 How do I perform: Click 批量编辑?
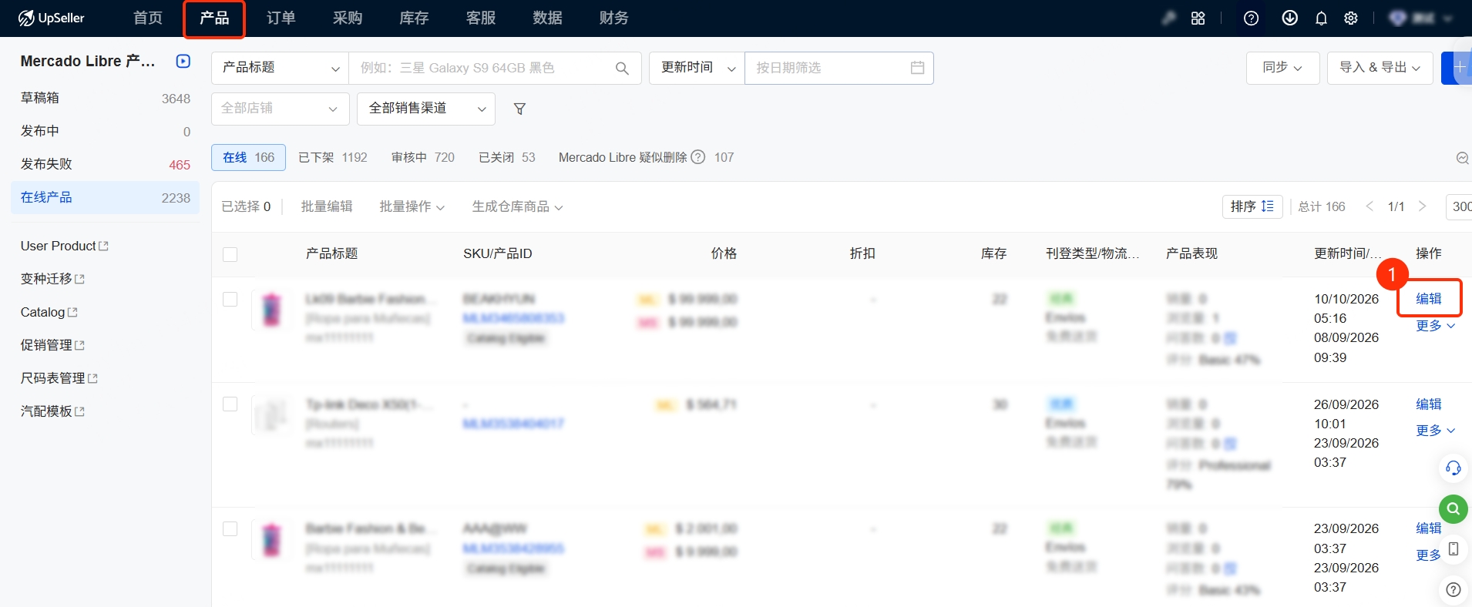click(x=327, y=206)
